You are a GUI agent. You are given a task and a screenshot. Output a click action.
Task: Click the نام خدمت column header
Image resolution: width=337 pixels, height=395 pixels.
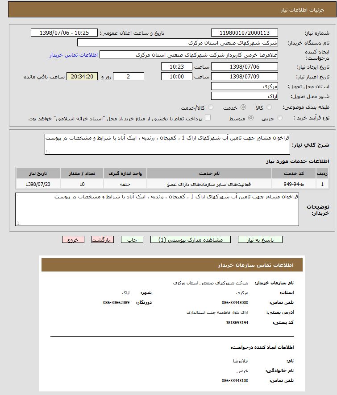click(209, 173)
